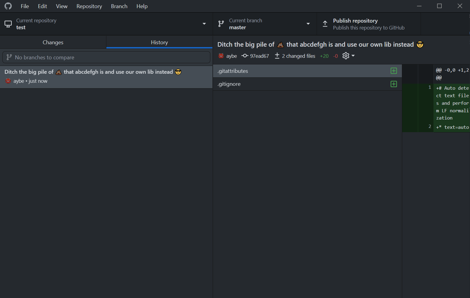Focus the No branches to compare field
Screen dimensions: 470x298
106,57
